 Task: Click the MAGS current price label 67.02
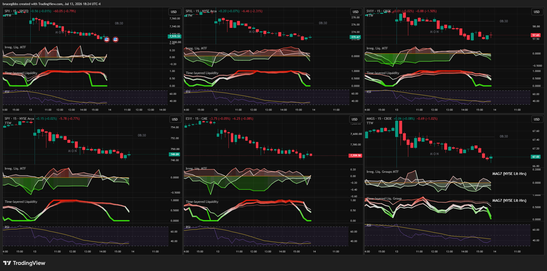536,157
